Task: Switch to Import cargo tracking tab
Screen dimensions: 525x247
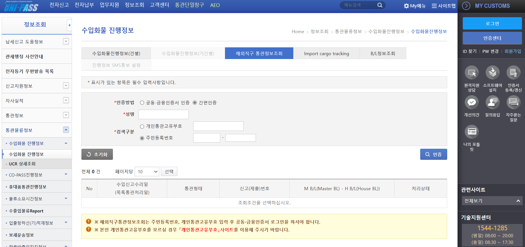Action: (x=326, y=53)
